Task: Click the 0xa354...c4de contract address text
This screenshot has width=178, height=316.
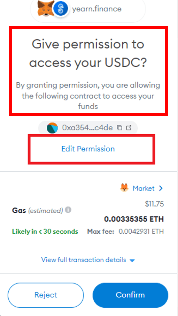Action: [x=87, y=128]
